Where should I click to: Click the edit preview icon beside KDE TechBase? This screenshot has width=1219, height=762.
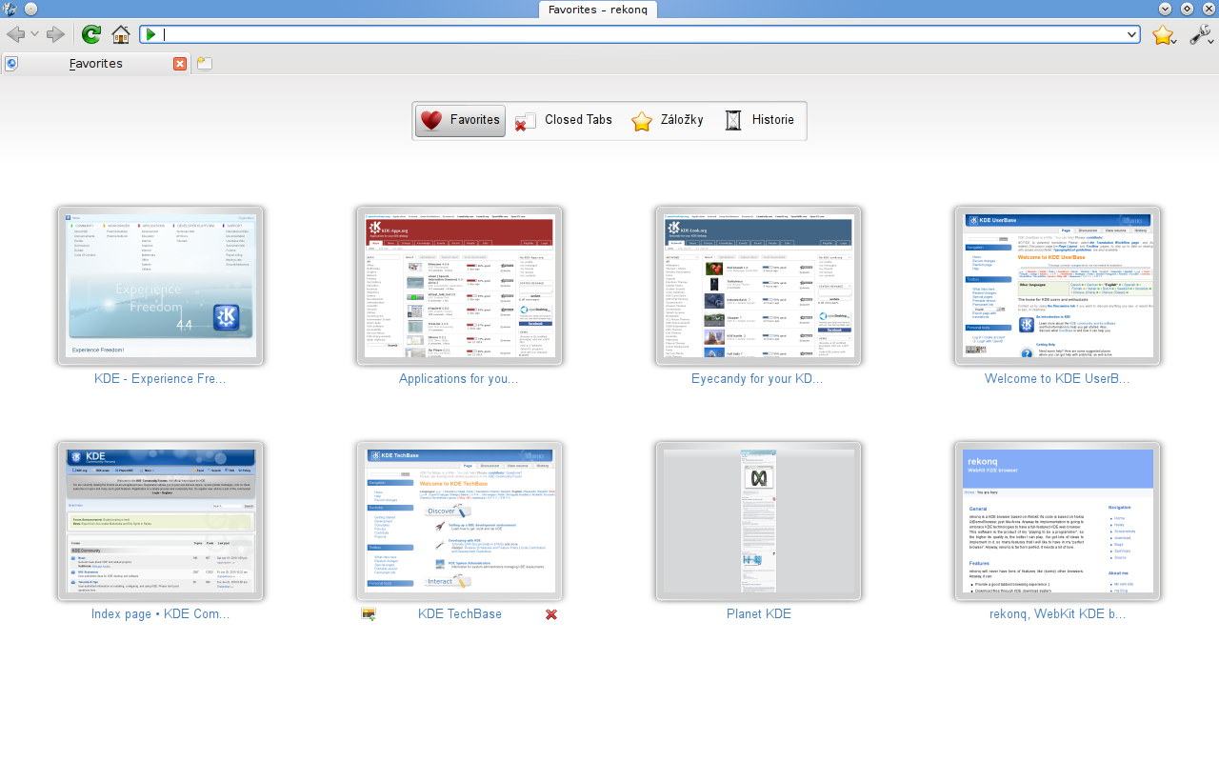tap(369, 614)
